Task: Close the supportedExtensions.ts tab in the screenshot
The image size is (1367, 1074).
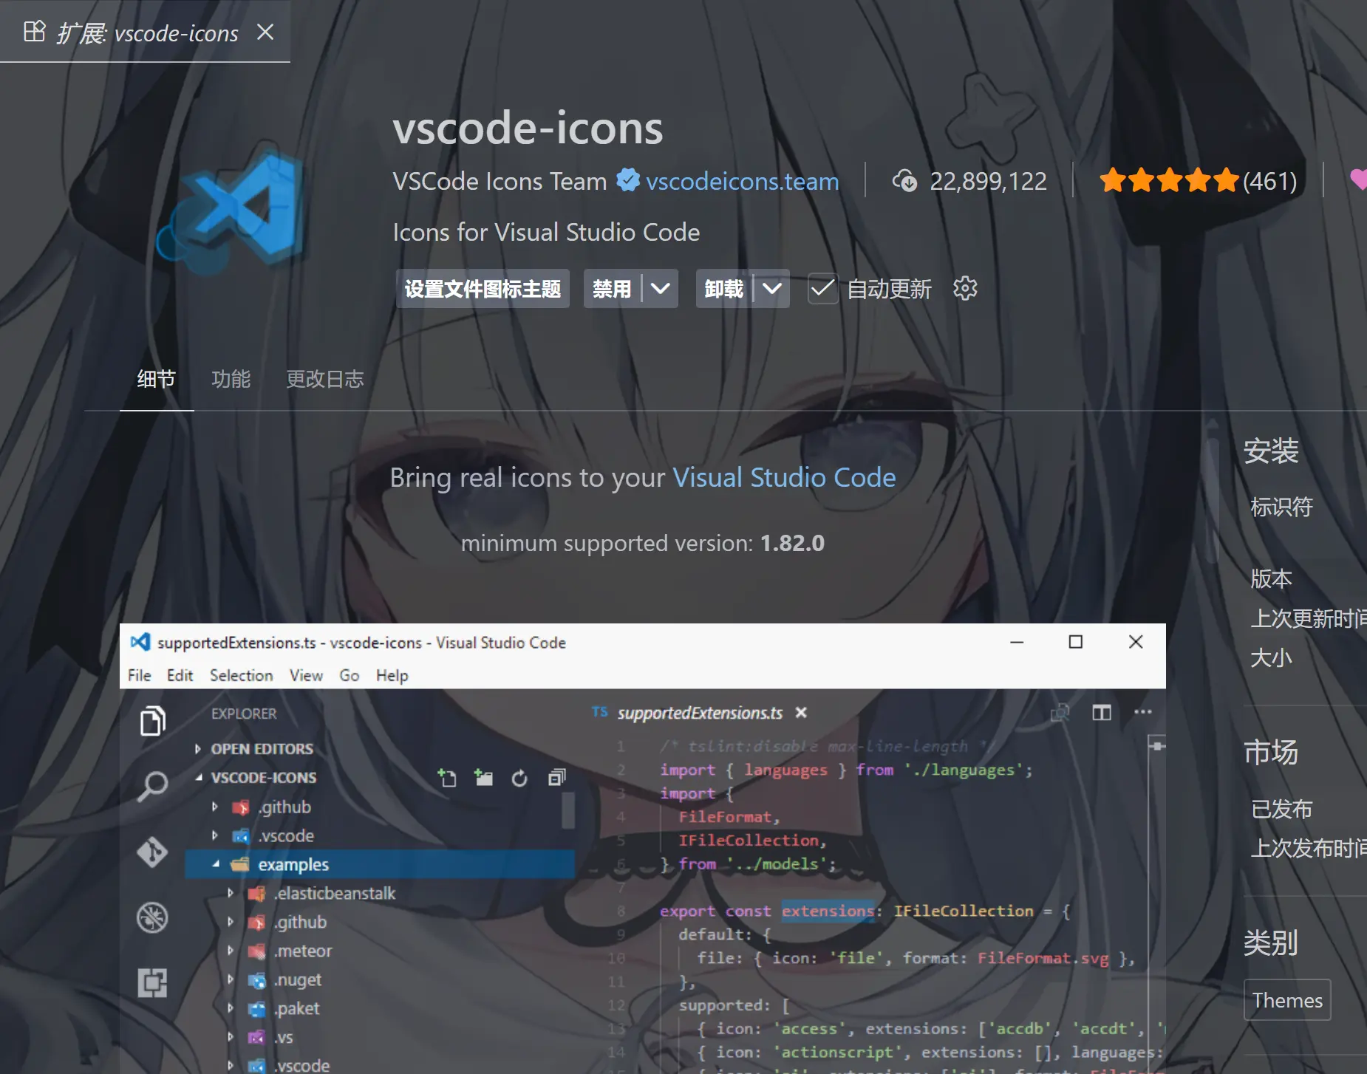Action: [801, 713]
